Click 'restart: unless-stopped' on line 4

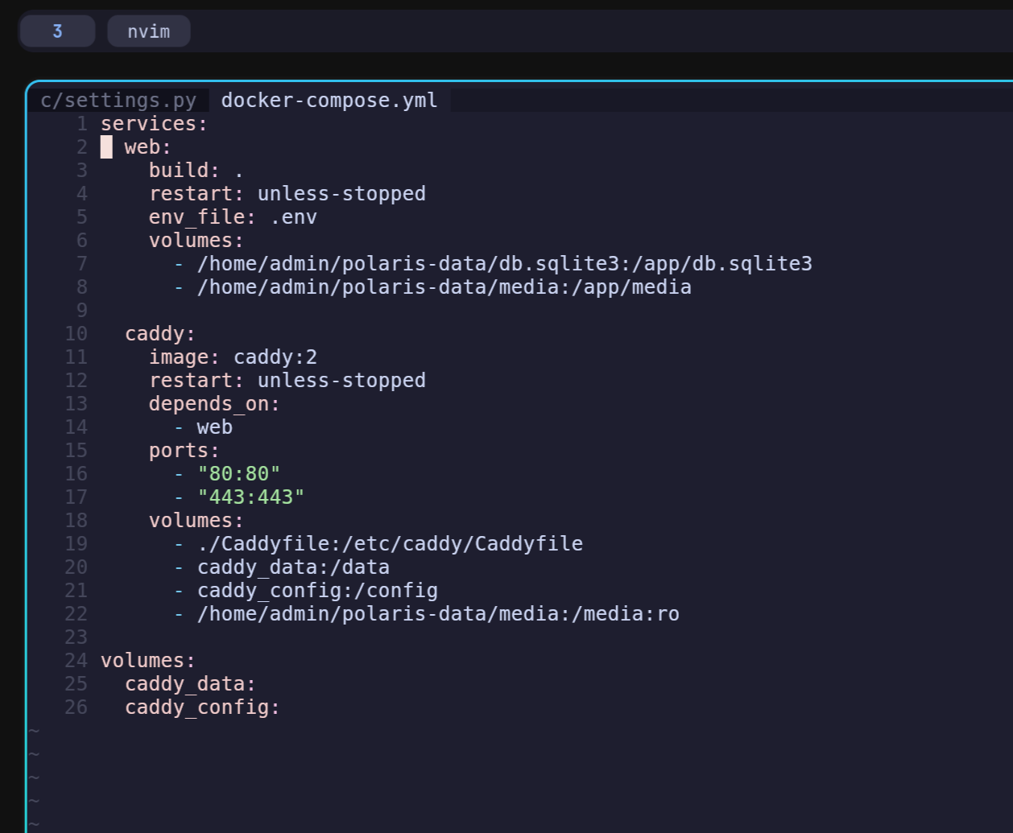(x=287, y=194)
